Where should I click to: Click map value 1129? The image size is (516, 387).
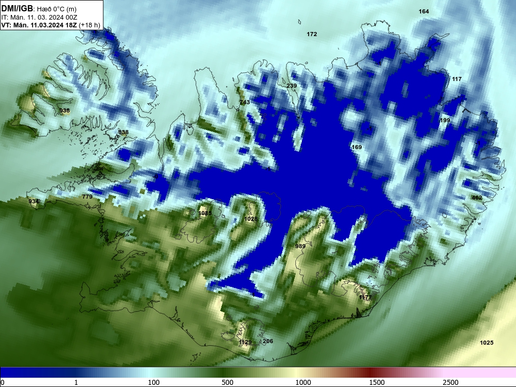tap(245, 342)
